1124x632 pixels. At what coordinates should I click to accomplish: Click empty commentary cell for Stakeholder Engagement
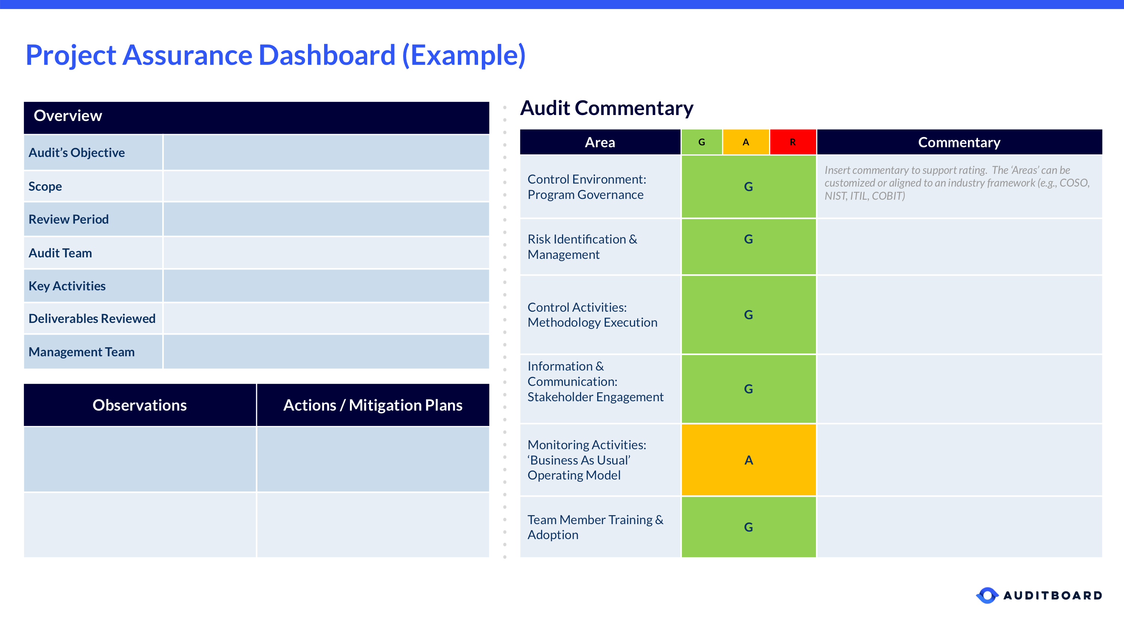point(960,388)
